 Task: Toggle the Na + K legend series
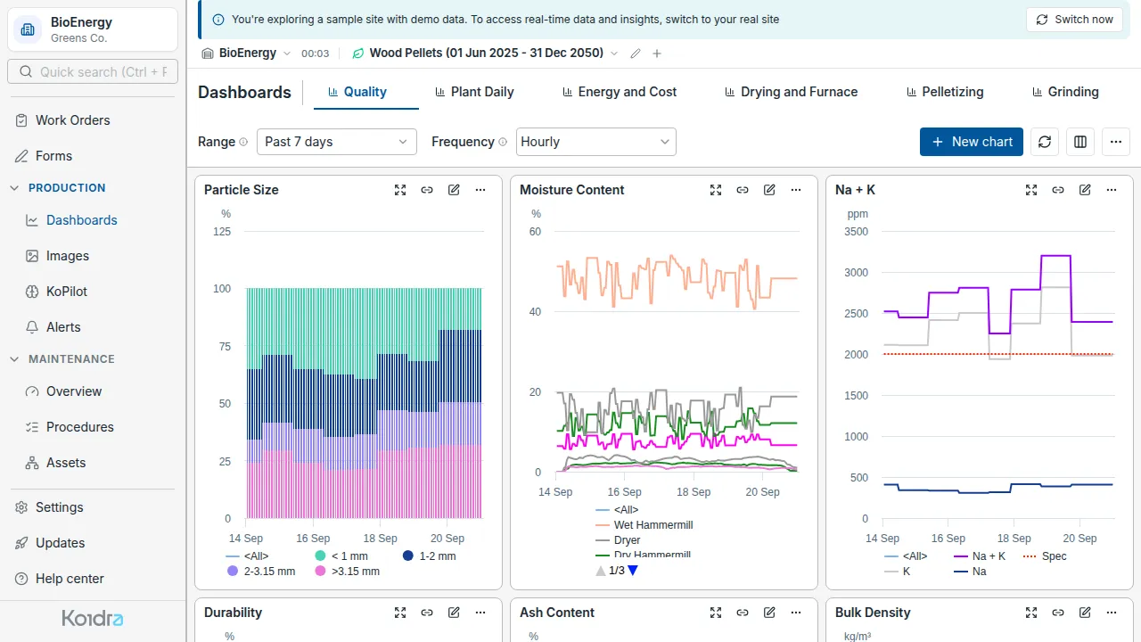[980, 556]
